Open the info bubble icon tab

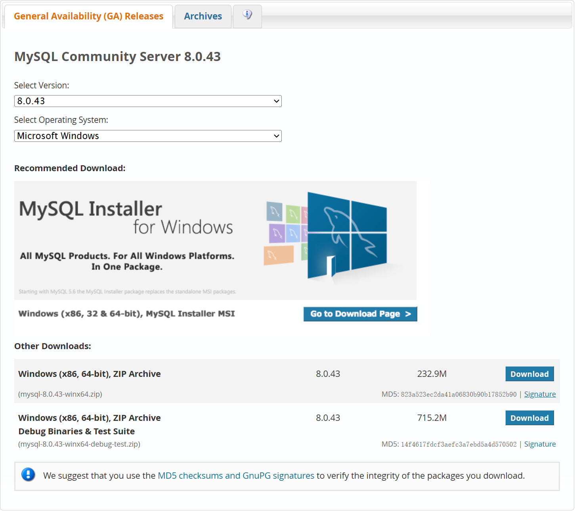coord(247,15)
